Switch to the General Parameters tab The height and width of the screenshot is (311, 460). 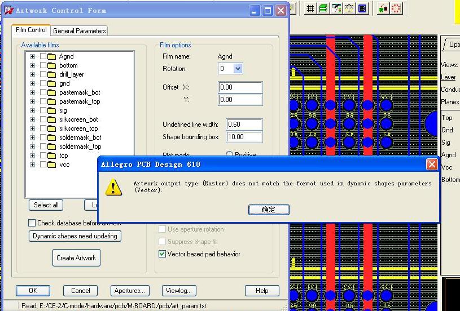79,31
